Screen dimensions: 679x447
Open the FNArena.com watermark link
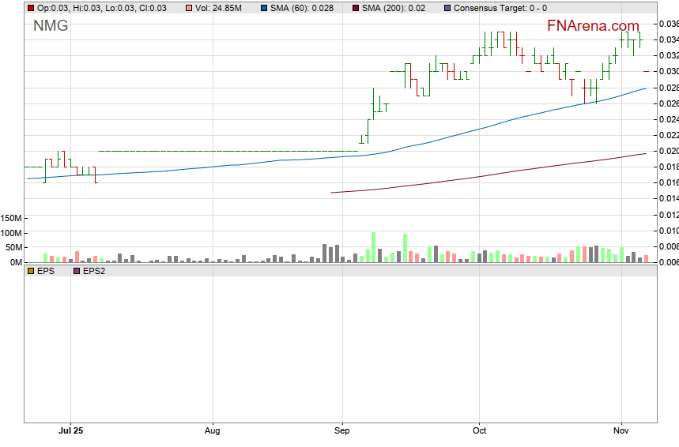(x=593, y=25)
